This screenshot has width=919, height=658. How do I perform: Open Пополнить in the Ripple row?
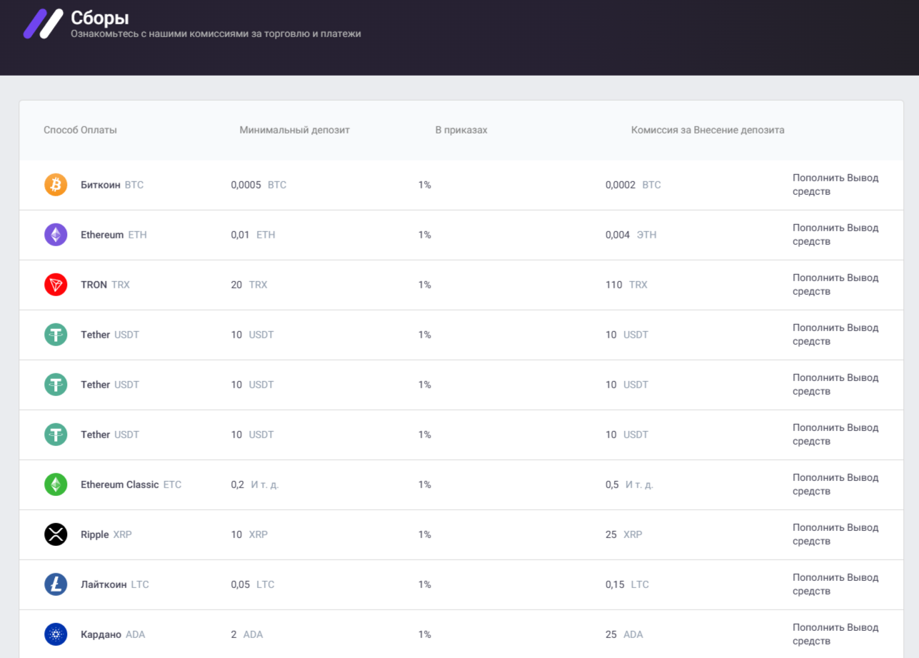click(x=818, y=527)
